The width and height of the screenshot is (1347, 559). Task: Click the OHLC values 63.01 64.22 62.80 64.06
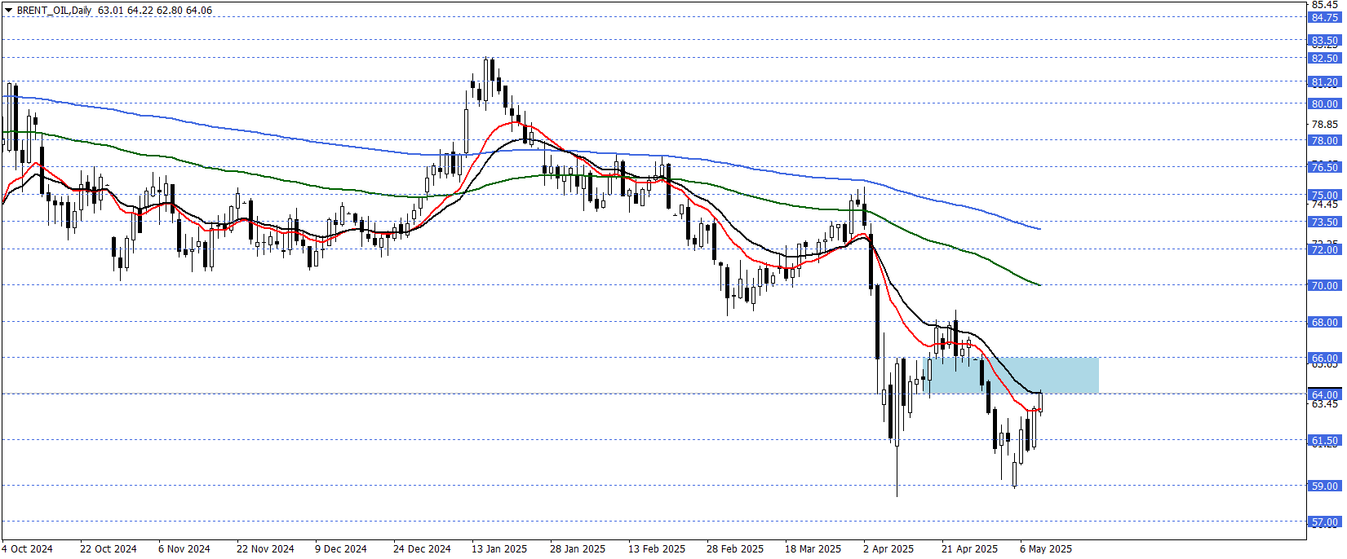coord(155,11)
